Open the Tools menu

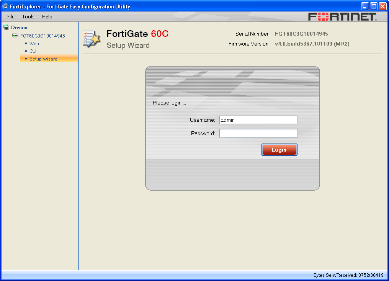click(x=28, y=16)
